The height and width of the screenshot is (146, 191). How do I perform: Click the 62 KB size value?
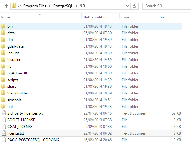pyautogui.click(x=176, y=113)
